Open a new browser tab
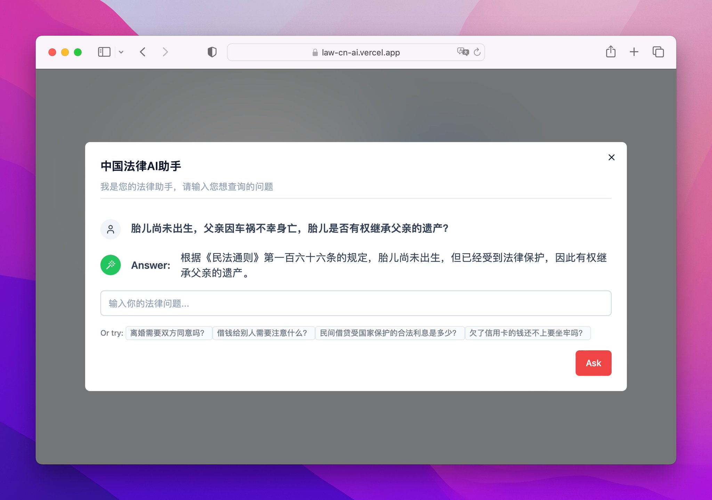712x500 pixels. click(x=634, y=52)
